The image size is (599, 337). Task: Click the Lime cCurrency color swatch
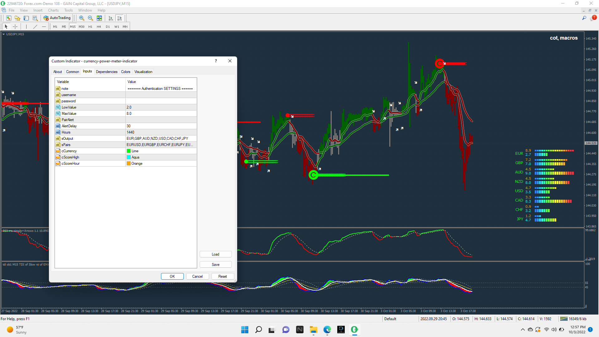129,151
